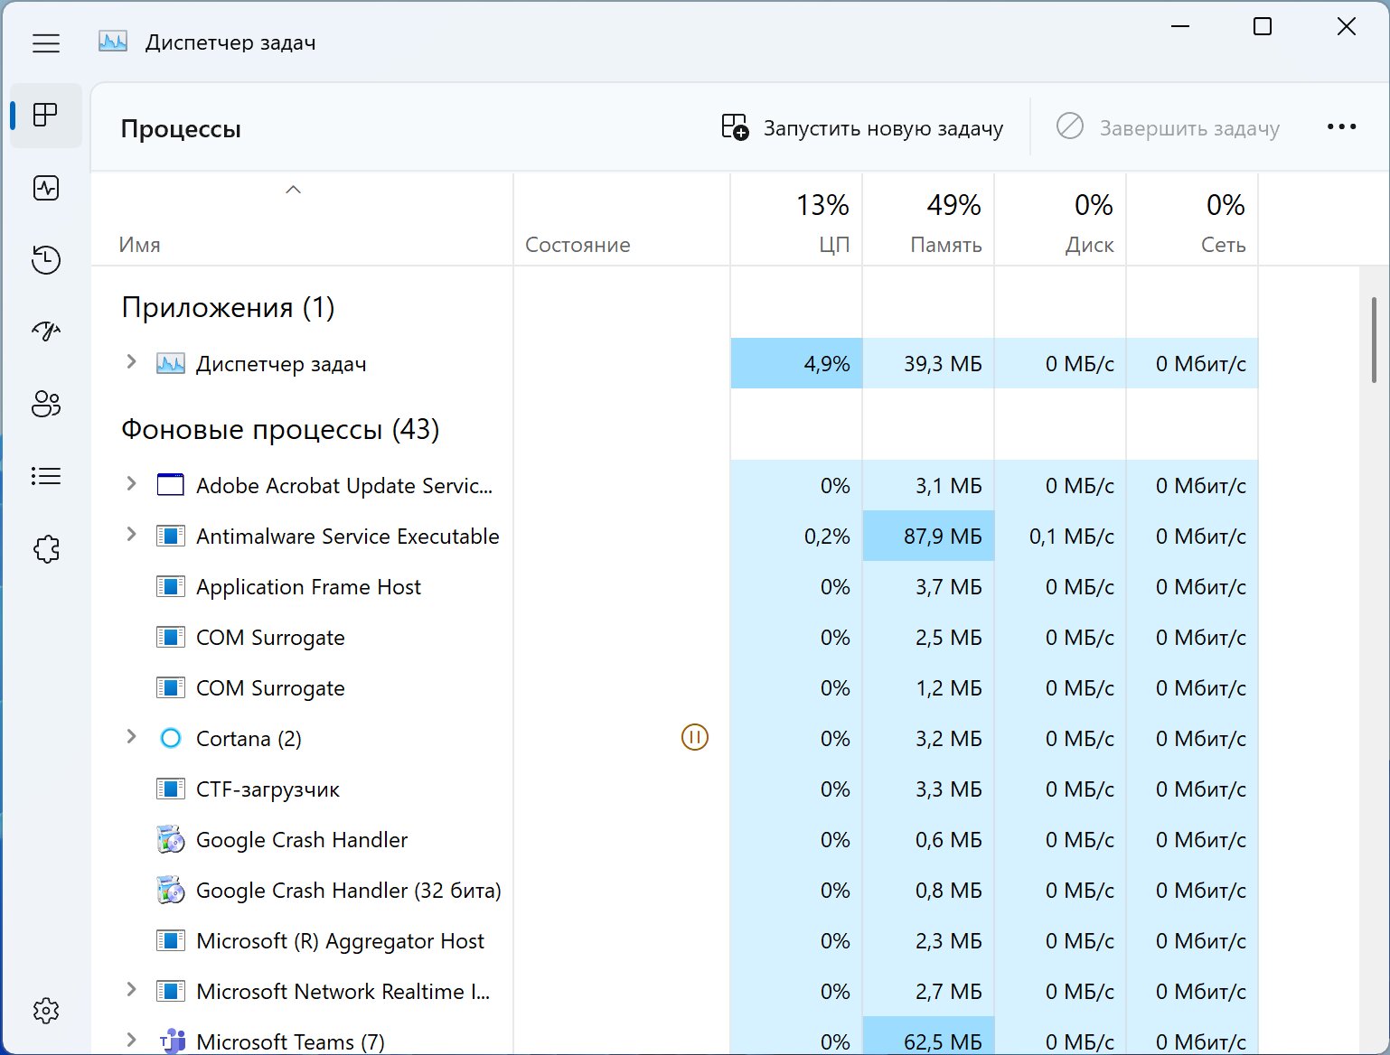1390x1055 pixels.
Task: Expand Adobe Acrobat Update Service row
Action: tap(132, 484)
